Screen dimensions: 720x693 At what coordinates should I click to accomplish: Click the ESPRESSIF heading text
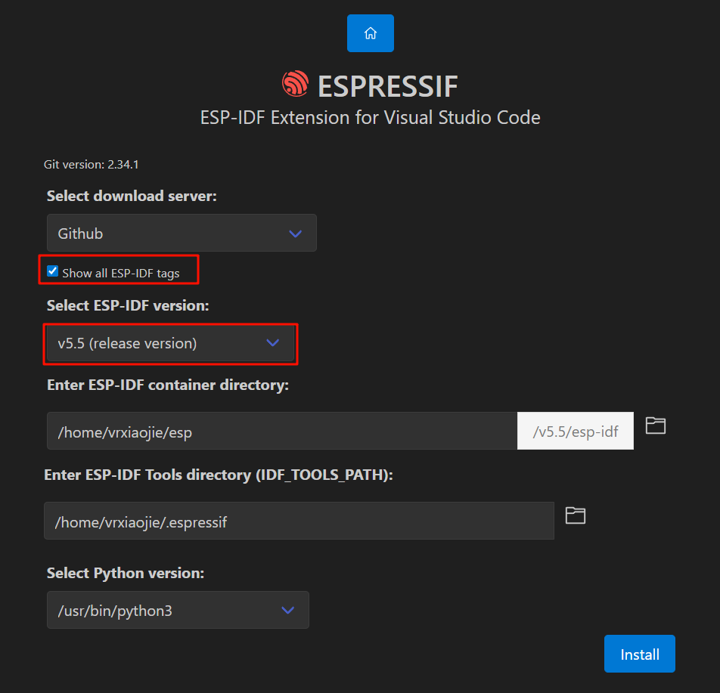click(387, 86)
